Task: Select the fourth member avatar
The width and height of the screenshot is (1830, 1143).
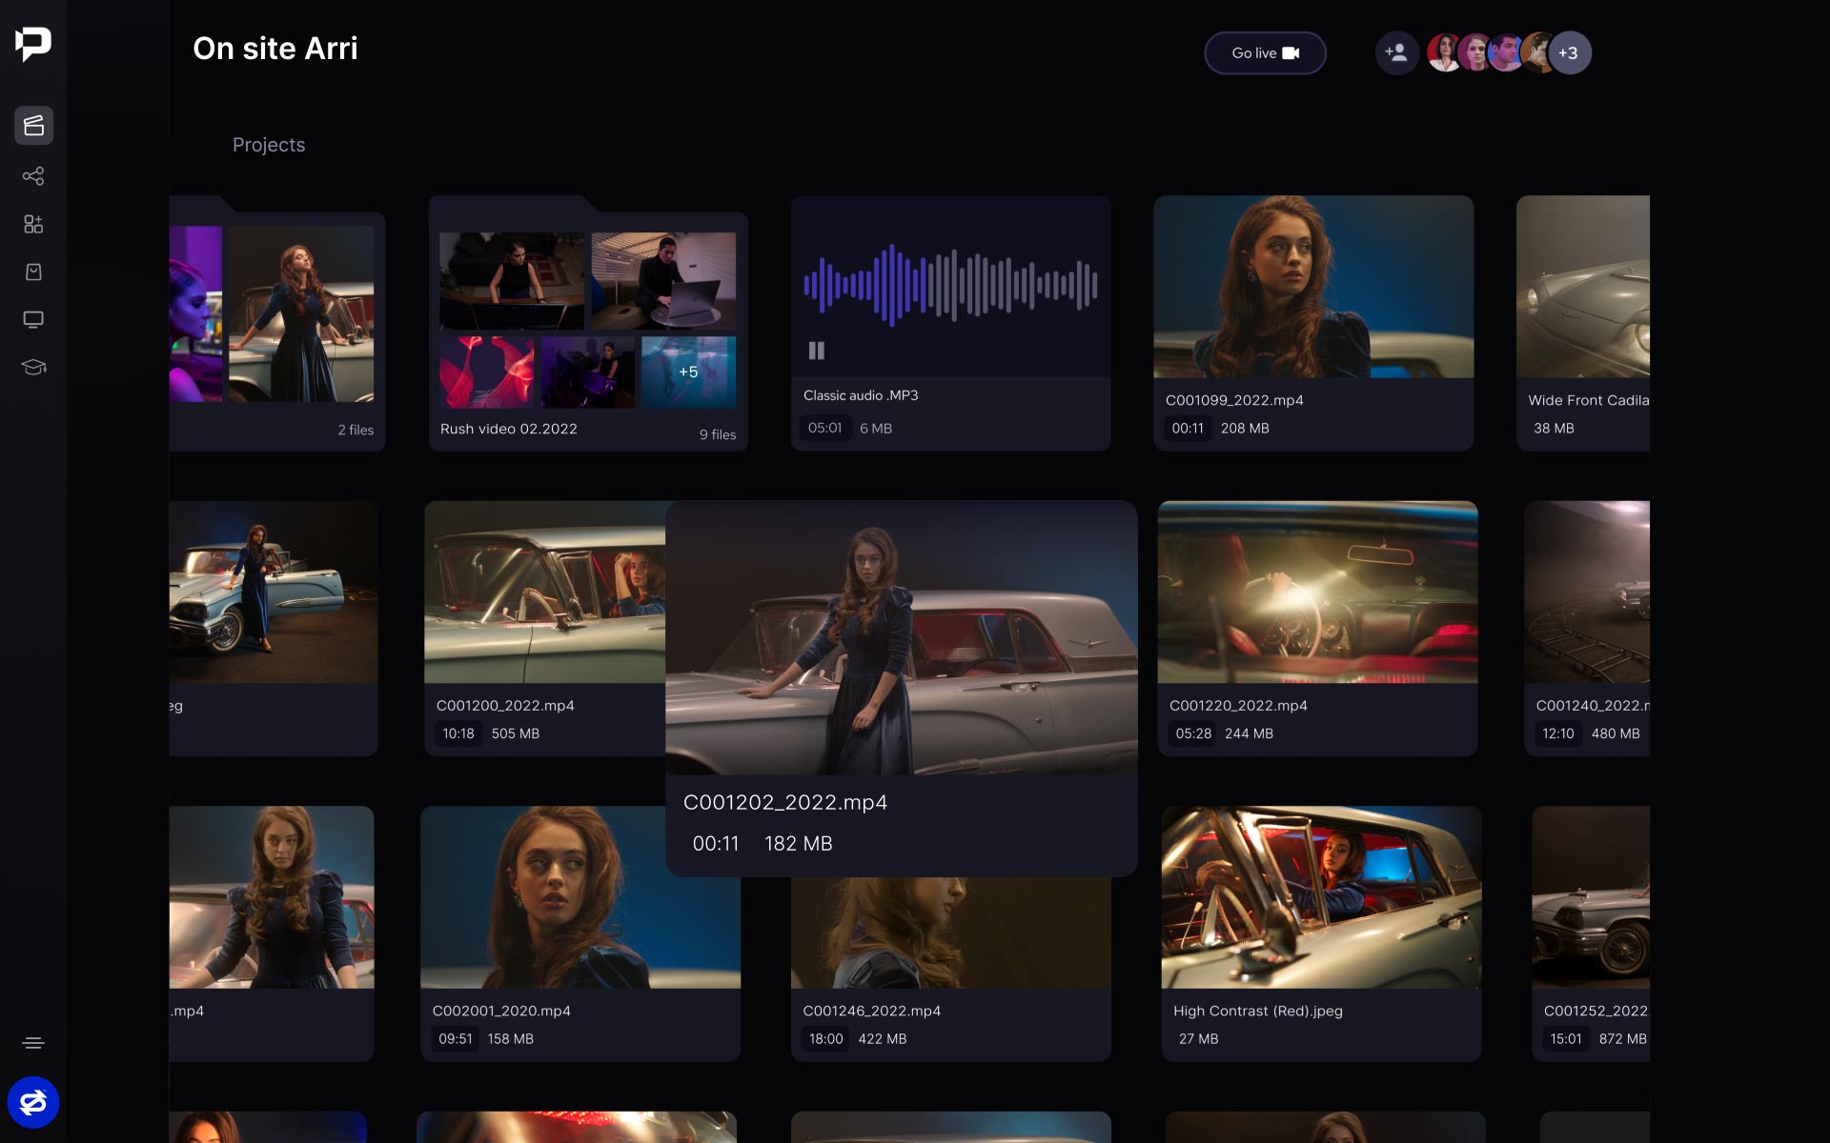Action: tap(1536, 52)
